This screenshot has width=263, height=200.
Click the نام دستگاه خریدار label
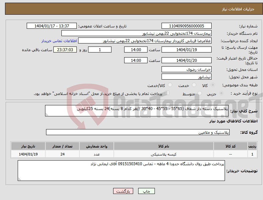click(x=242, y=34)
